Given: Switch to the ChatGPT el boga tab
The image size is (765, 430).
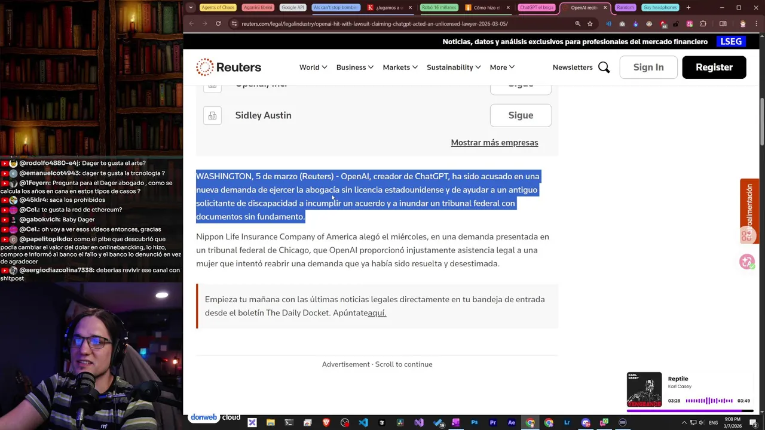Looking at the screenshot, I should coord(536,8).
